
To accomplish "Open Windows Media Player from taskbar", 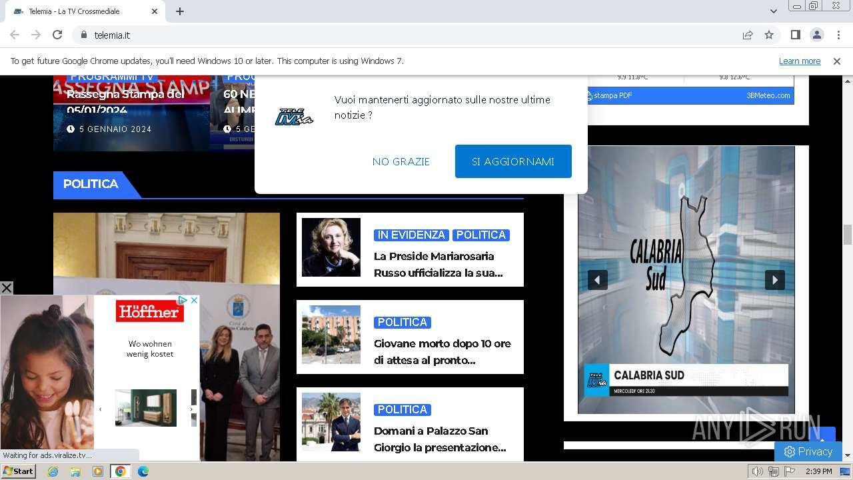I will (98, 471).
